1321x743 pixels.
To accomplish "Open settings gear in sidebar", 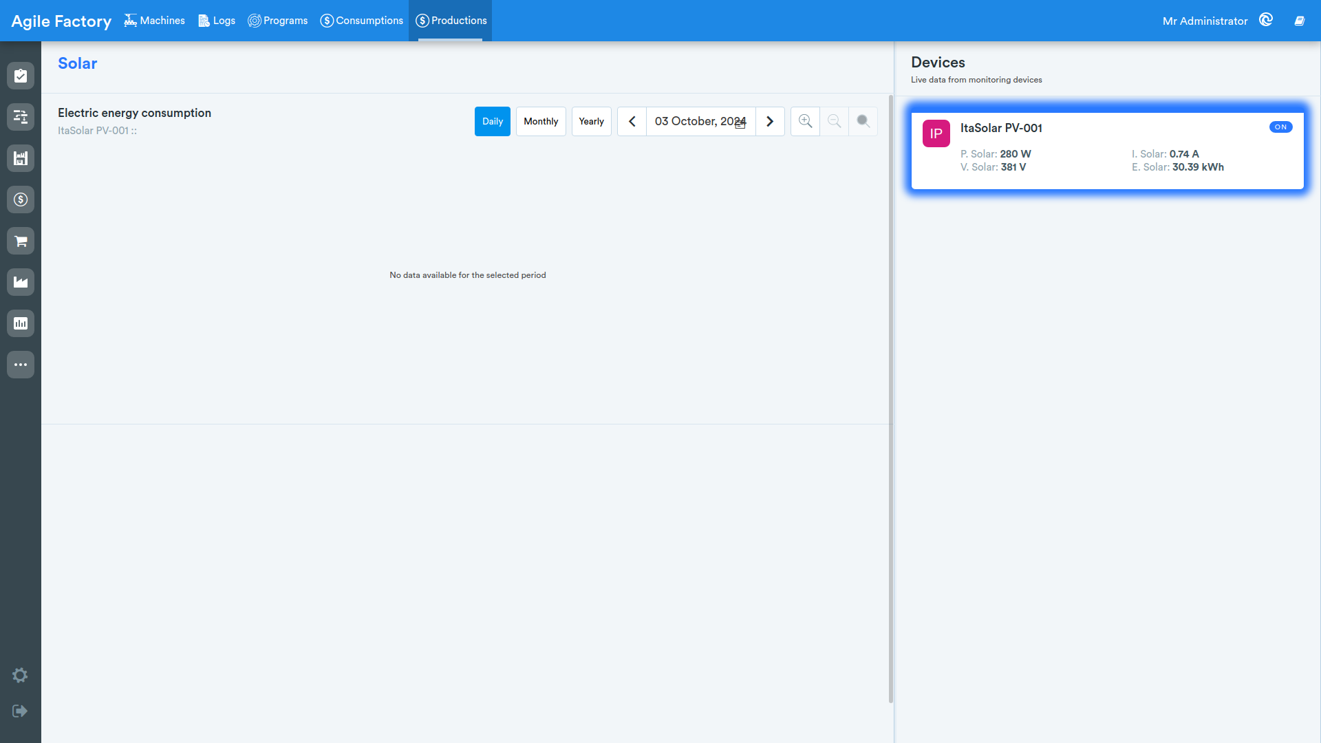I will tap(20, 675).
